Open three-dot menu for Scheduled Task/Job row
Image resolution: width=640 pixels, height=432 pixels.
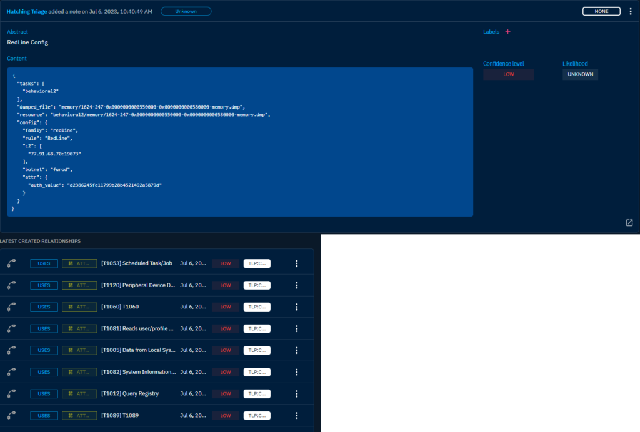tap(297, 263)
